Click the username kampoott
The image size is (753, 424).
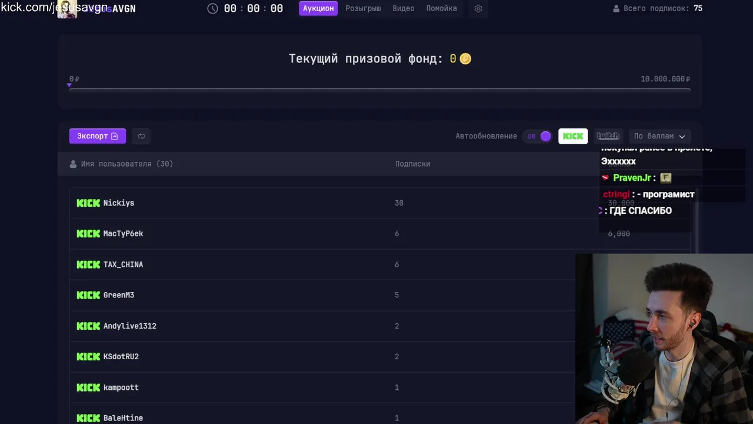[x=121, y=387]
